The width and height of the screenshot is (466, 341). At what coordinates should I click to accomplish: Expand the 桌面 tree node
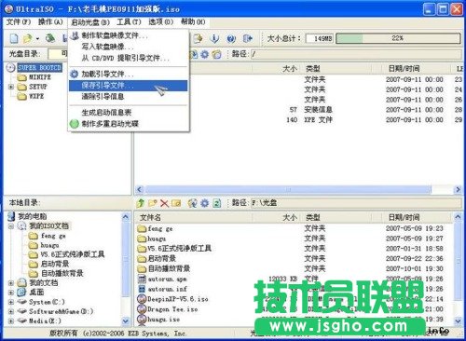(x=11, y=293)
